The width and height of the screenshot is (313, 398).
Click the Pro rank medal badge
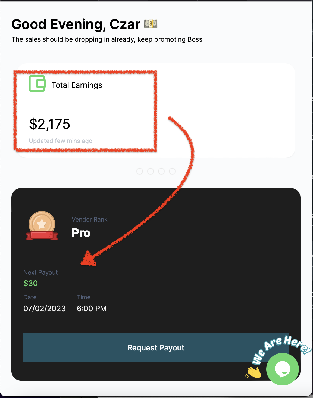point(42,226)
